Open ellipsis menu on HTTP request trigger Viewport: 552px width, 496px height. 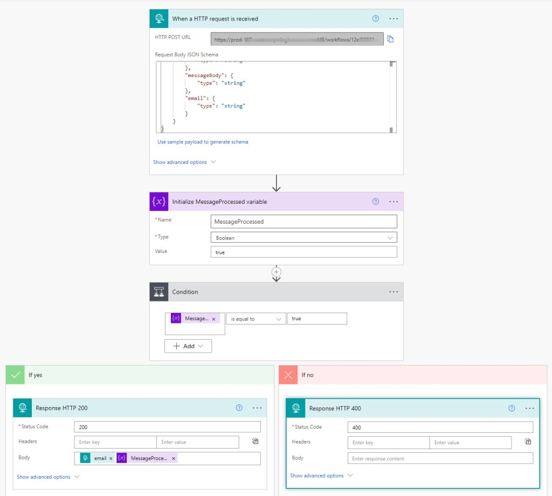pos(394,18)
